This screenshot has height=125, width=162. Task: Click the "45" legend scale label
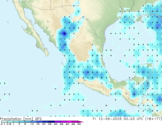click(73, 124)
